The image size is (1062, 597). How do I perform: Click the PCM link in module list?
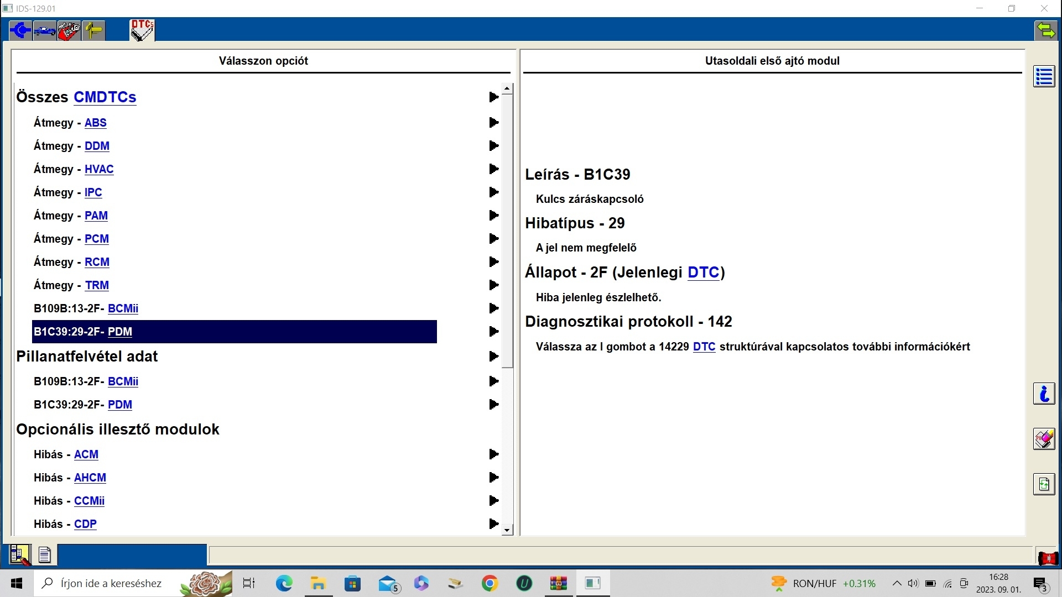click(97, 239)
